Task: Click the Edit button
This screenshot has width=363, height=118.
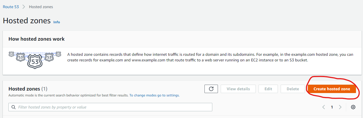Action: [268, 89]
